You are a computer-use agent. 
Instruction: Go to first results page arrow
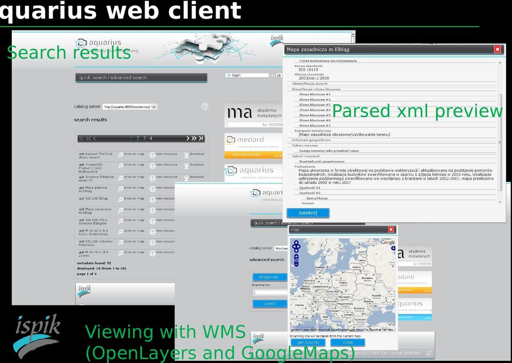(x=81, y=139)
